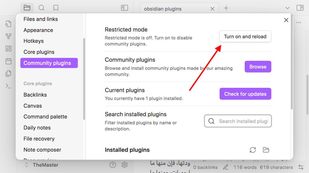Click the Browse community plugins button
The image size is (309, 173).
[x=258, y=67]
